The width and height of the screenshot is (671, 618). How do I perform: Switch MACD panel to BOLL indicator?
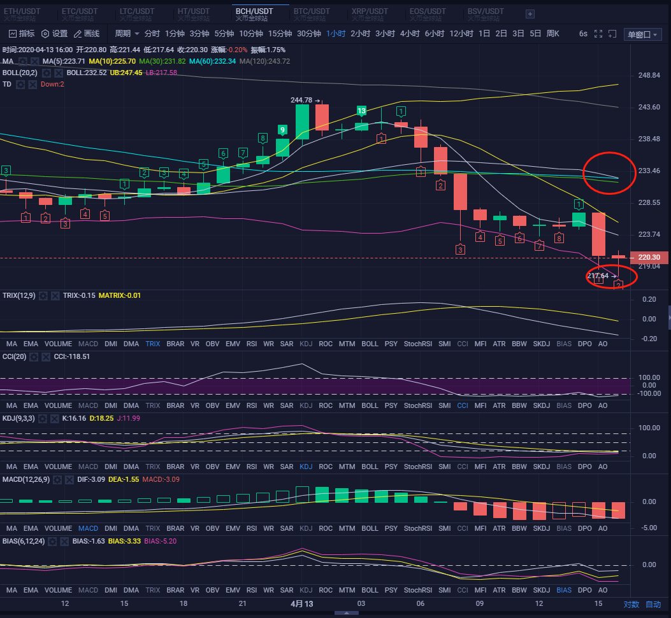370,529
